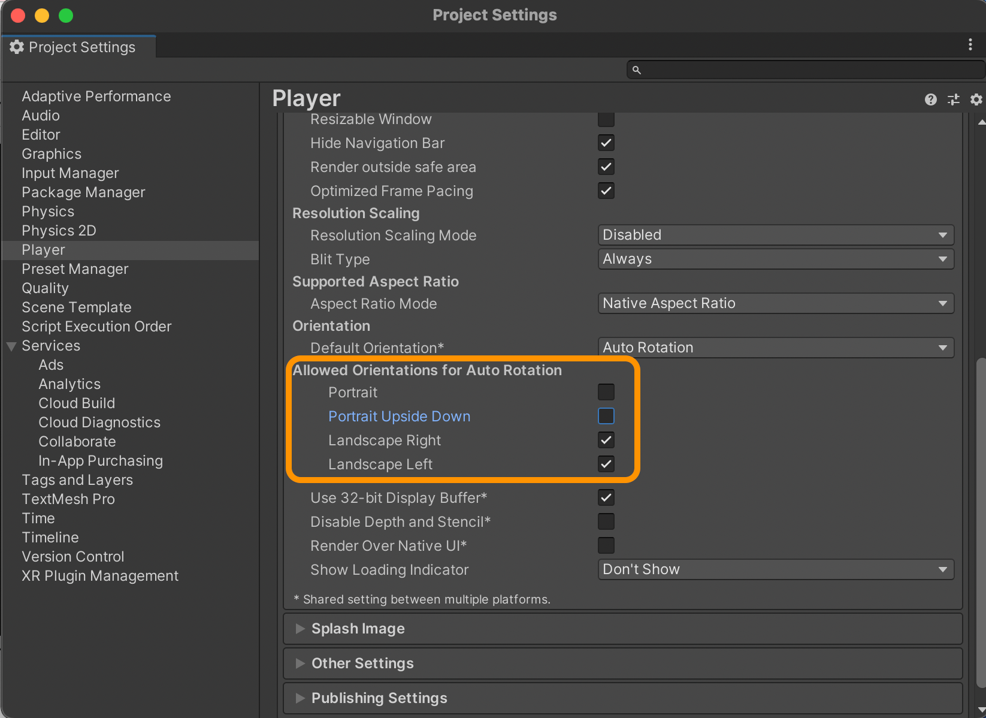Screen dimensions: 986x718
Task: Open the Player settings help icon
Action: [930, 99]
